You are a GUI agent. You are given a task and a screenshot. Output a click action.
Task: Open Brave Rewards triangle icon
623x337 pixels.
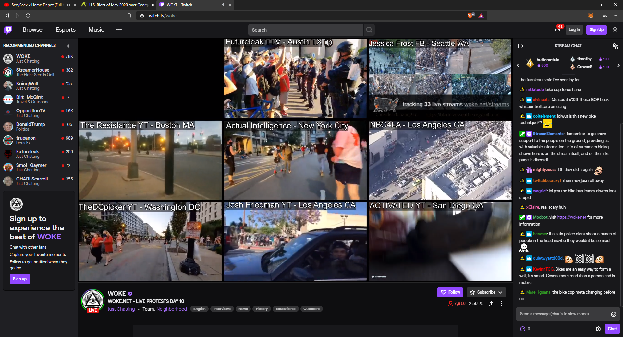[x=481, y=16]
